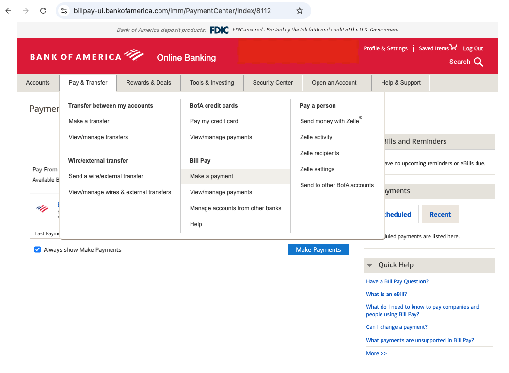View site information icon in address bar

point(64,10)
